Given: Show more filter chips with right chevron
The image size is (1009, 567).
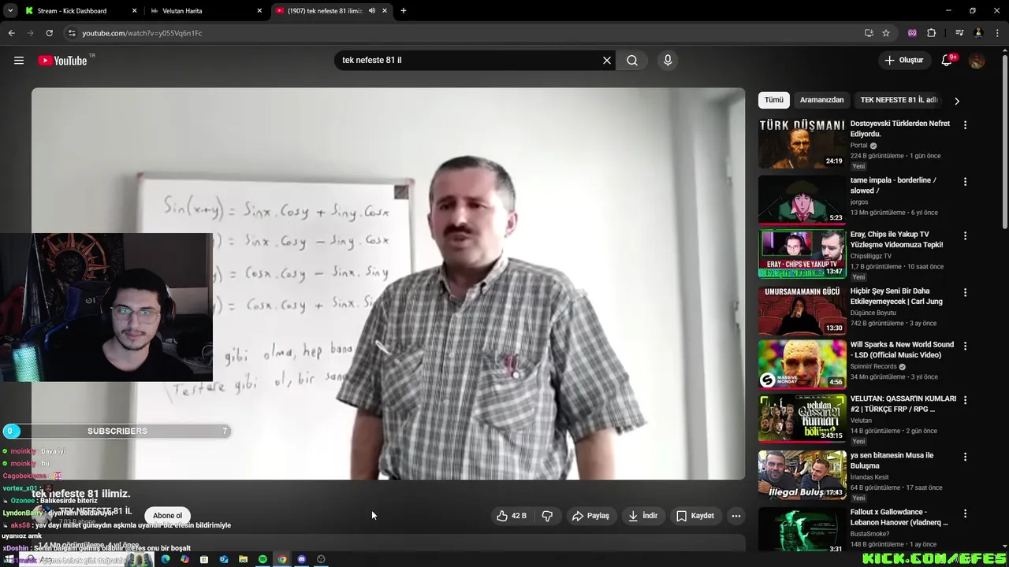Looking at the screenshot, I should pos(957,101).
